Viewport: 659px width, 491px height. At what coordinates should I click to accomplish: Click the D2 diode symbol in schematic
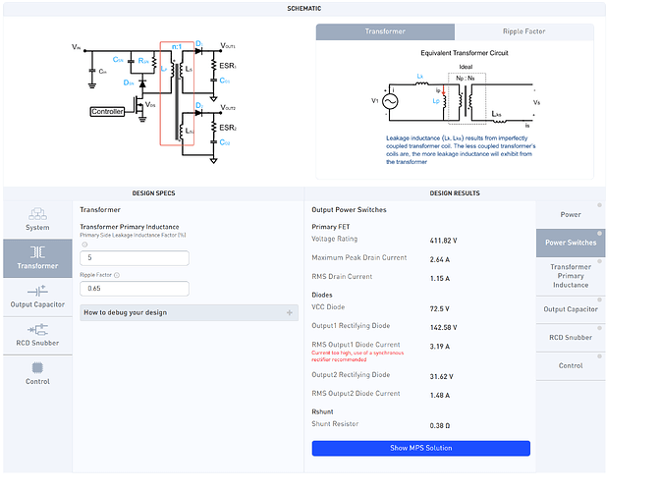coord(198,113)
